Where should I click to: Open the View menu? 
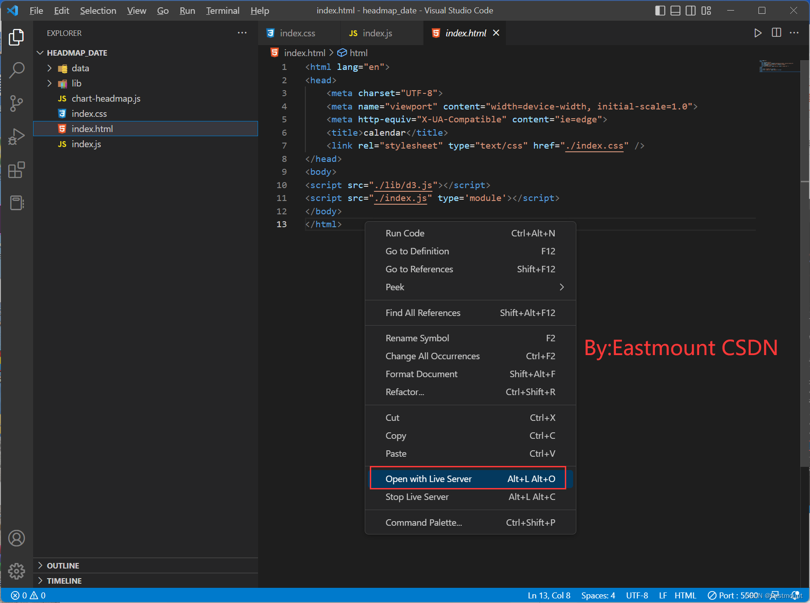(137, 11)
